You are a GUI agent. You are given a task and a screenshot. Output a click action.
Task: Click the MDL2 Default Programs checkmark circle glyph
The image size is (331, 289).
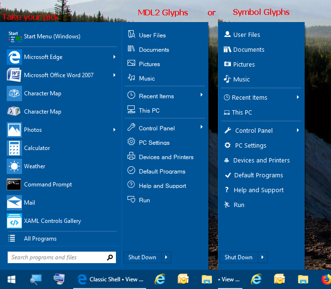(131, 170)
